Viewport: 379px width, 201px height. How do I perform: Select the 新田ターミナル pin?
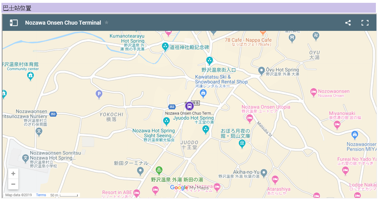tap(140, 171)
